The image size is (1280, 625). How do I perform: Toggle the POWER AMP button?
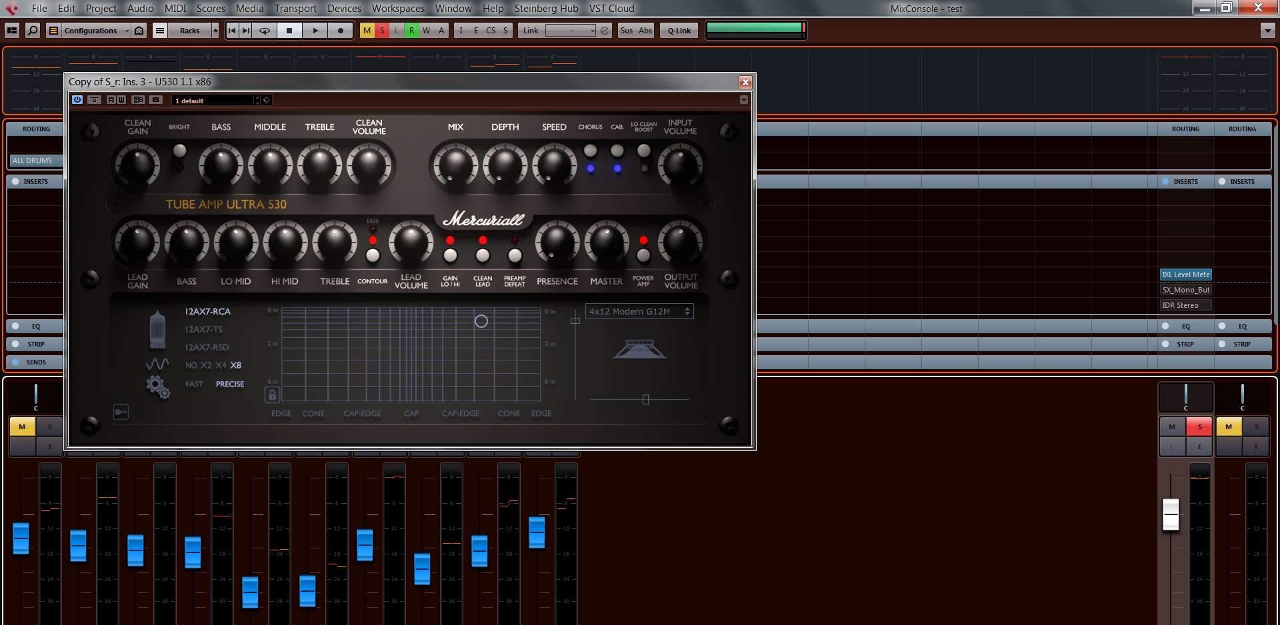tap(643, 256)
